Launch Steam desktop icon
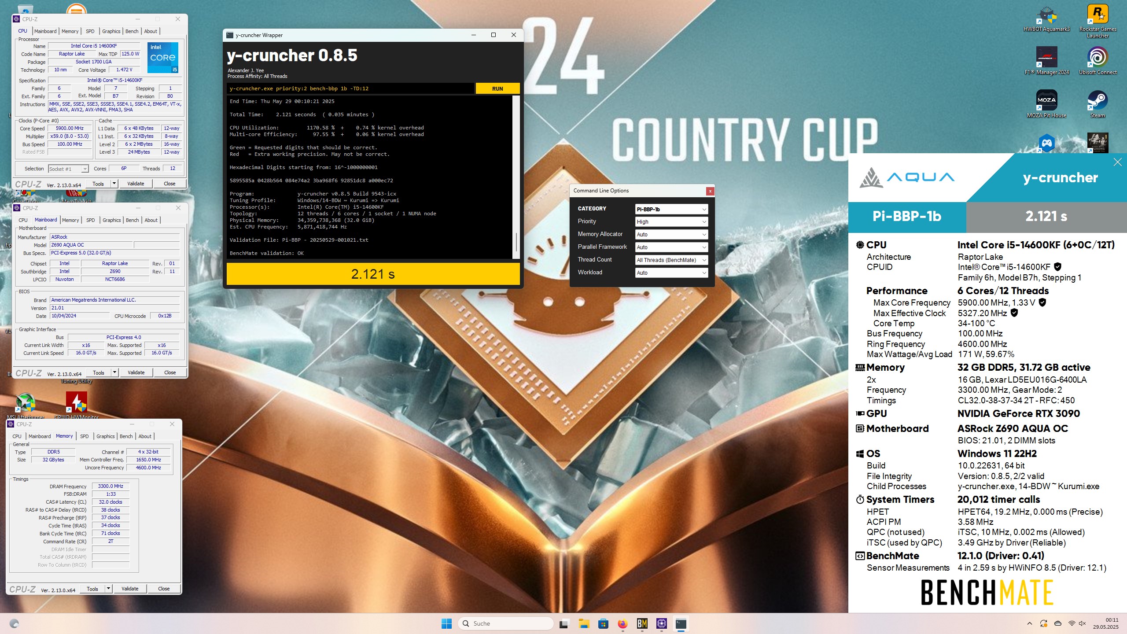 pos(1098,104)
